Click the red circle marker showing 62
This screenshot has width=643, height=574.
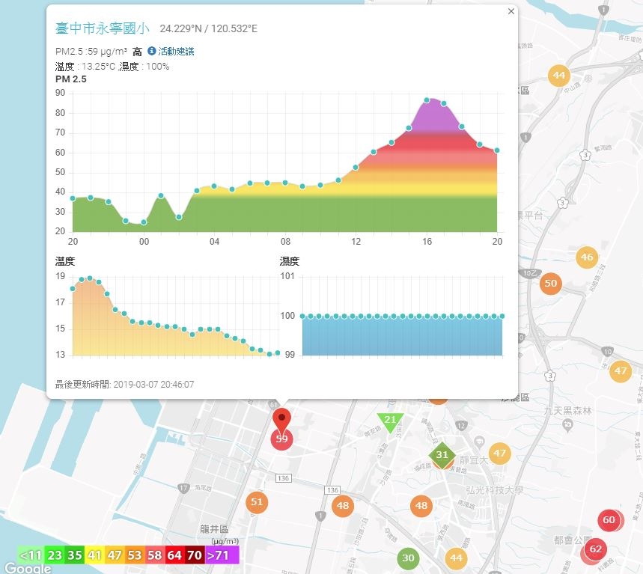pos(595,549)
